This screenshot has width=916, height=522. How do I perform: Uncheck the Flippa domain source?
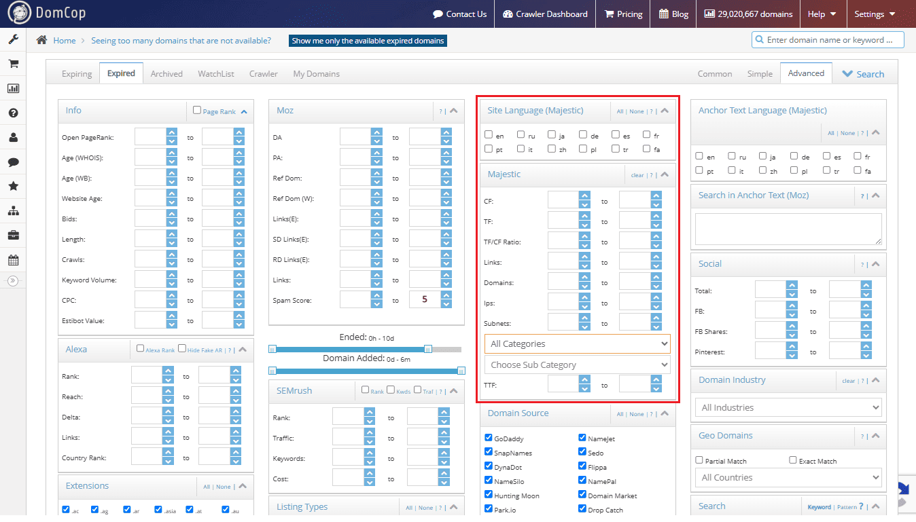point(582,466)
